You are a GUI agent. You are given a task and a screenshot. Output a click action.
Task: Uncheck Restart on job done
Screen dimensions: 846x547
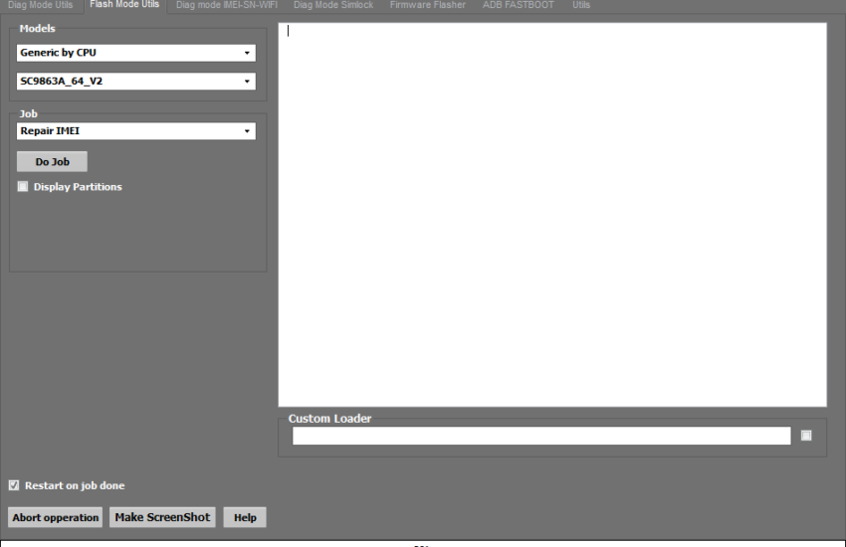[x=14, y=485]
